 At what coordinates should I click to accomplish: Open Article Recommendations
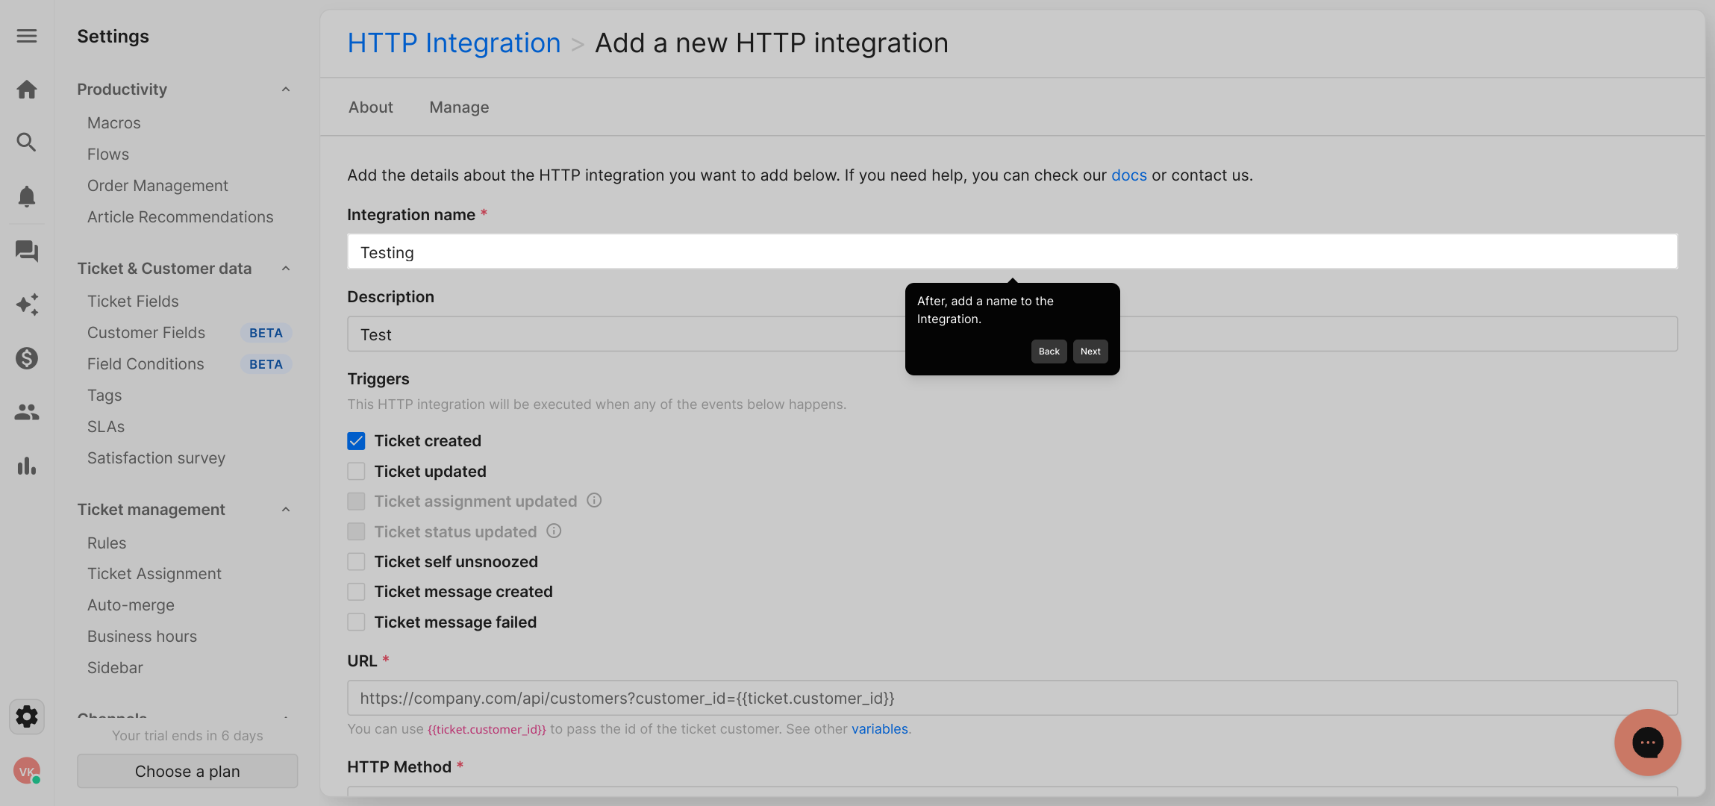point(180,217)
